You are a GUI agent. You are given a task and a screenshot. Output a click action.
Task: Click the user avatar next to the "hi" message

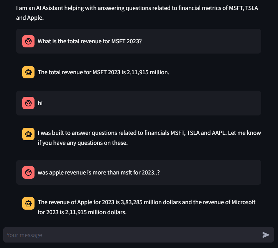(x=28, y=103)
